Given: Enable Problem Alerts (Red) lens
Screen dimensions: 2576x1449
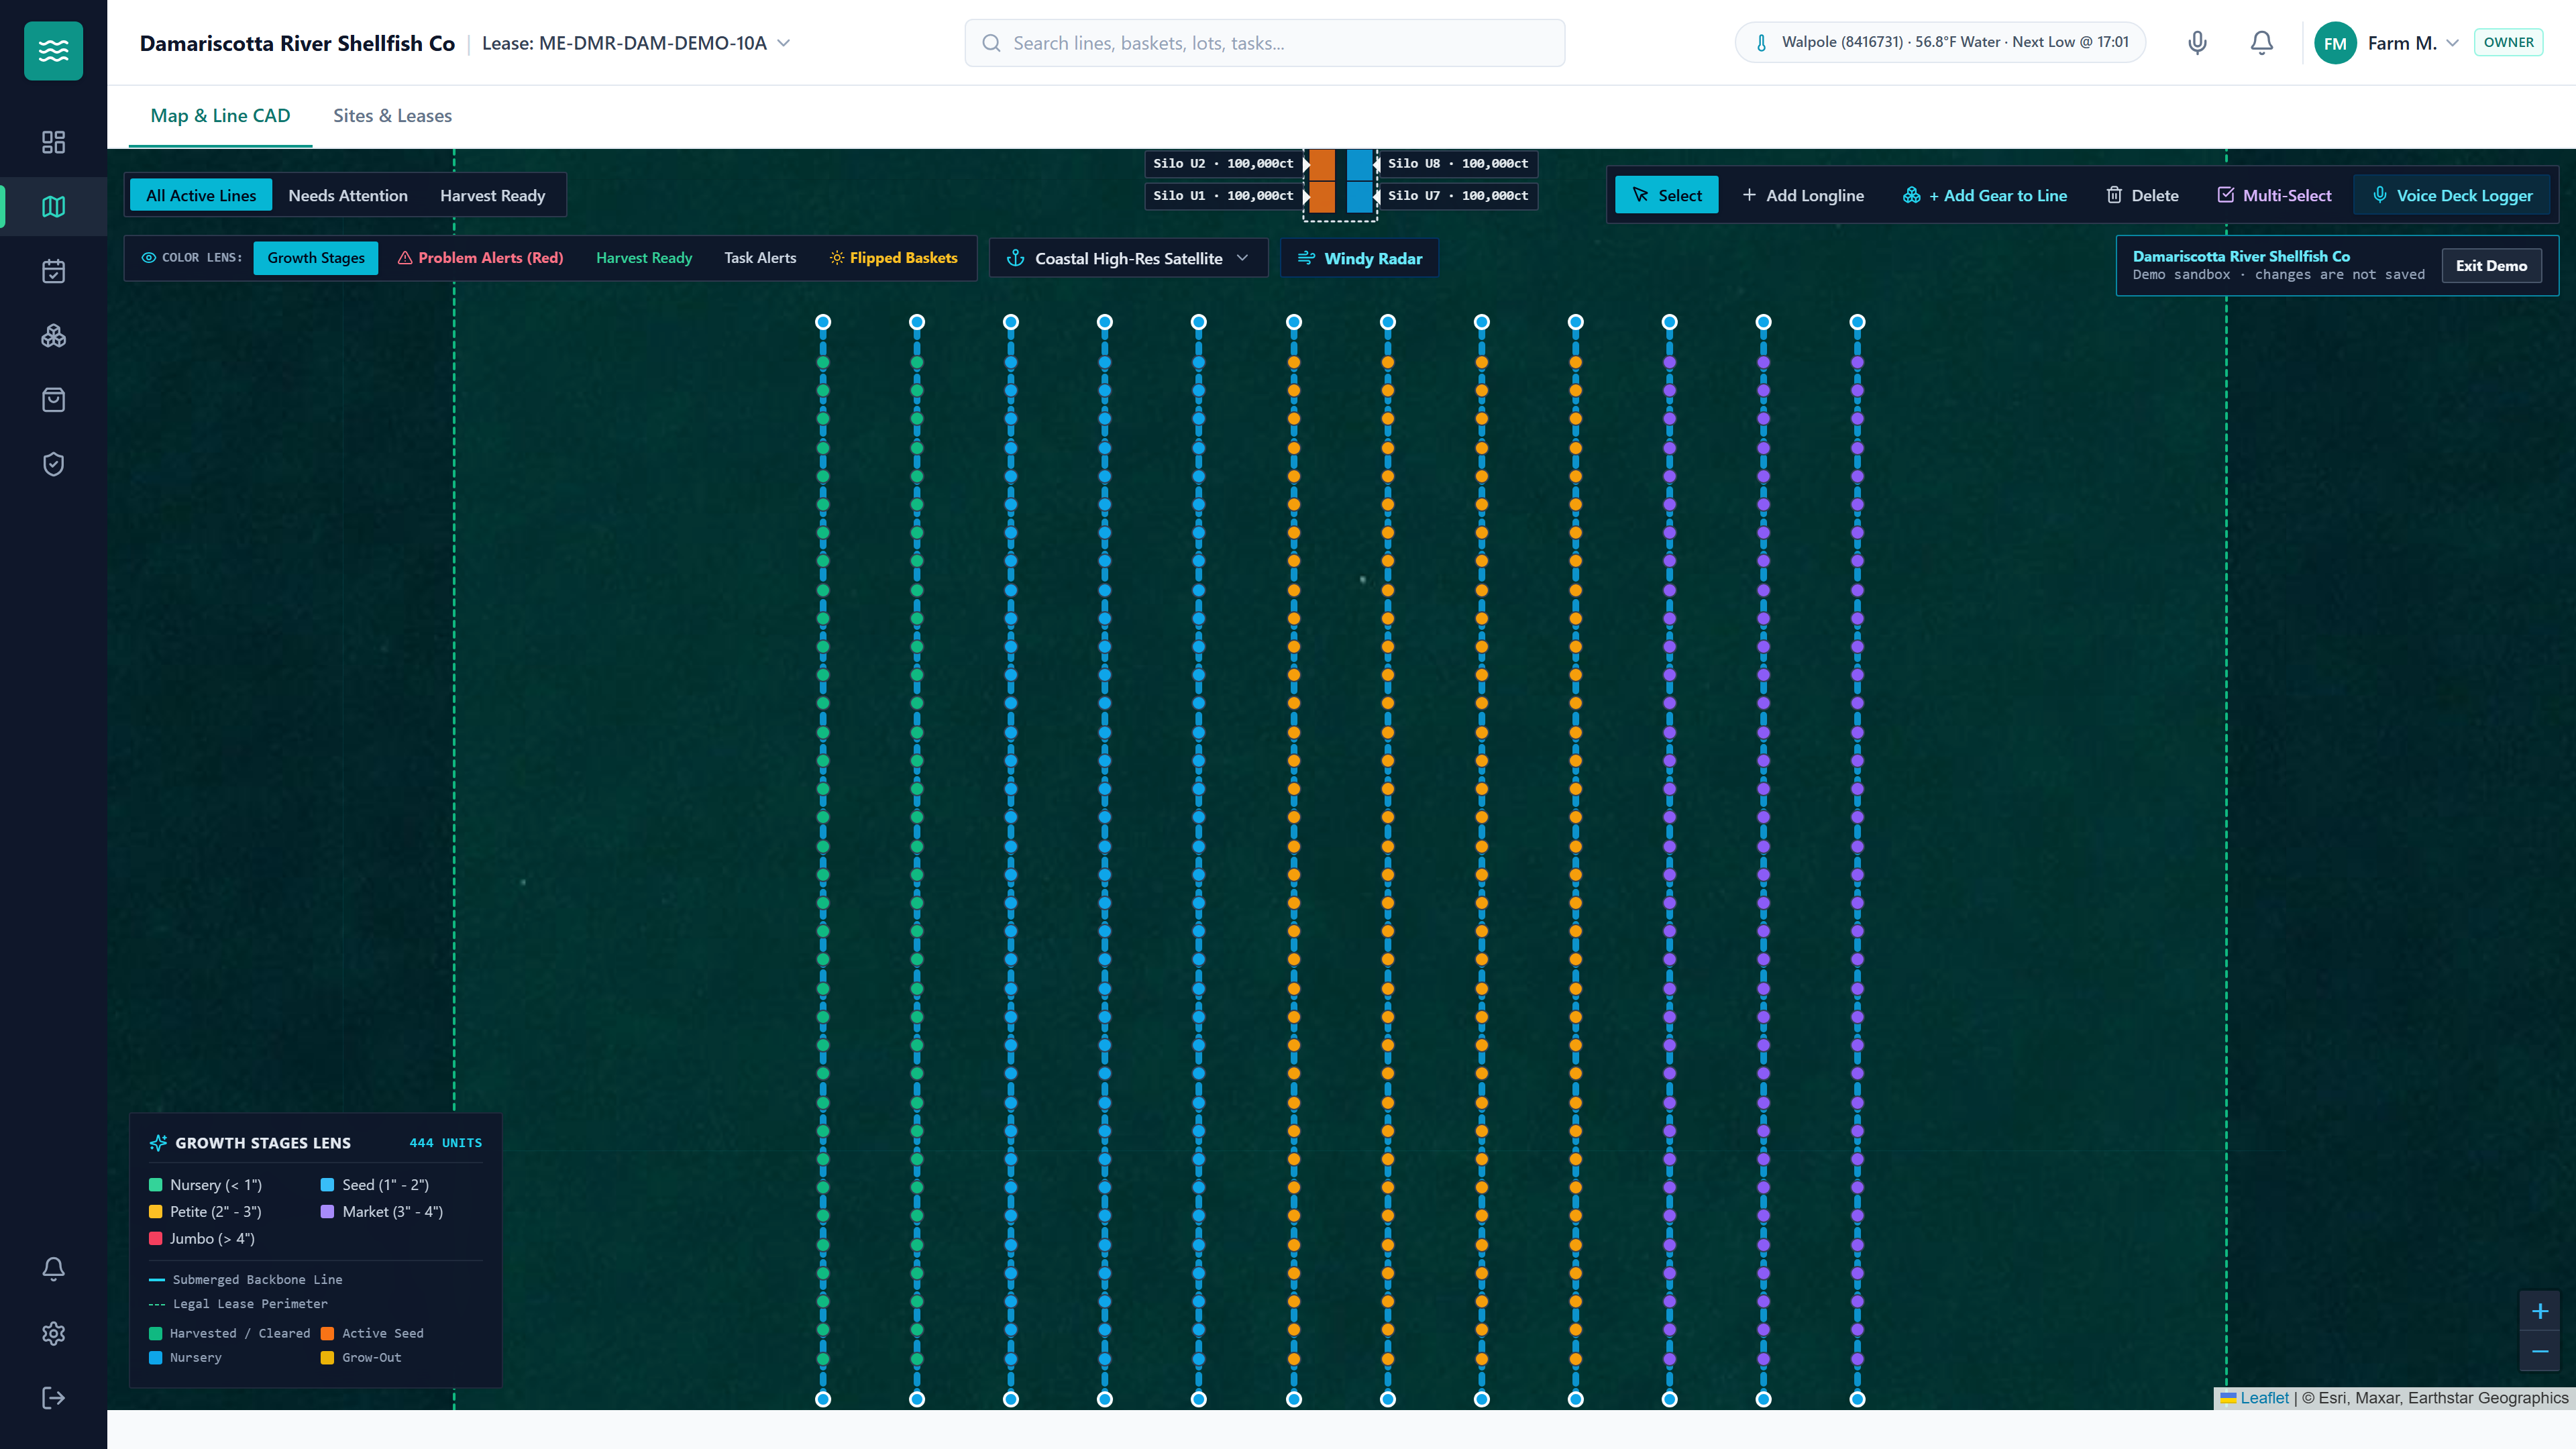Looking at the screenshot, I should pyautogui.click(x=481, y=258).
